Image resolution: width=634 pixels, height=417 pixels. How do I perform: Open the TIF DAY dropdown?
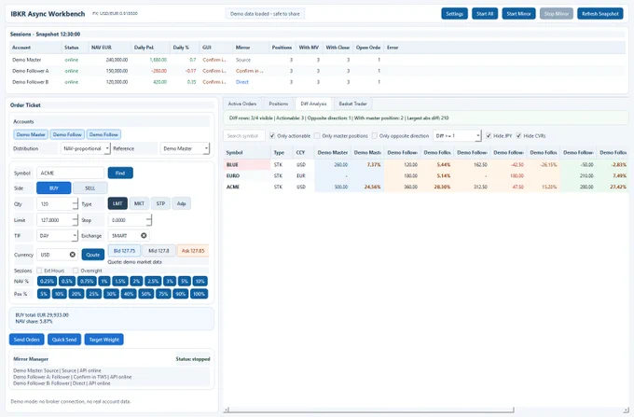[x=57, y=235]
